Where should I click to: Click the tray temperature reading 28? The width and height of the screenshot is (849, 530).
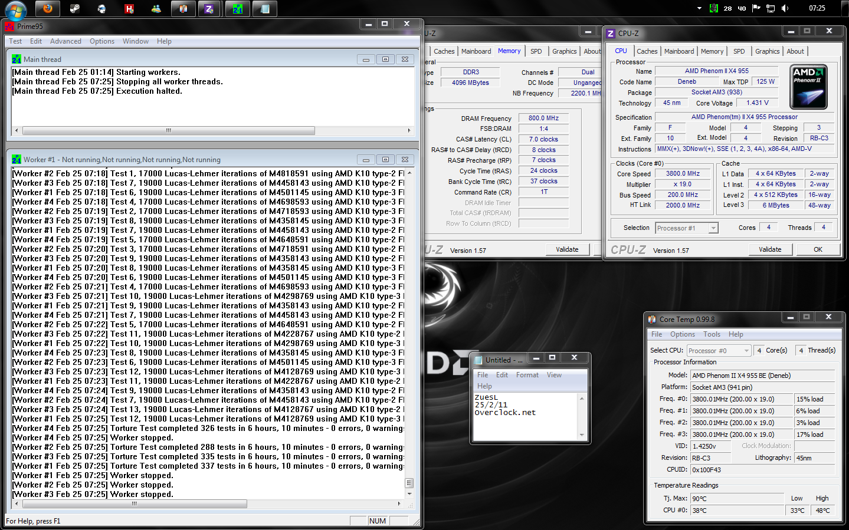[x=727, y=8]
